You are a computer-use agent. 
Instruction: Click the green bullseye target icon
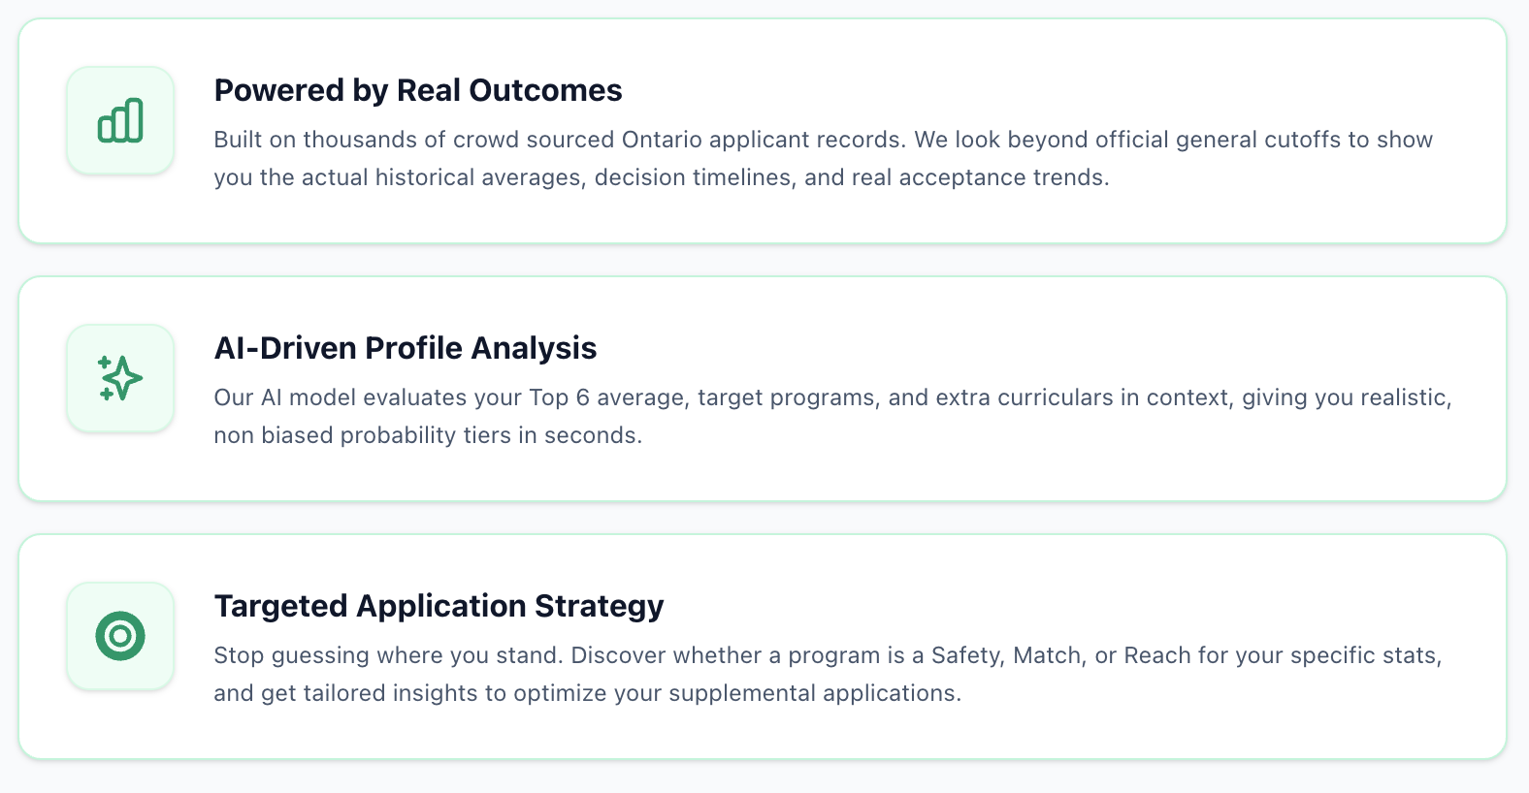tap(120, 636)
